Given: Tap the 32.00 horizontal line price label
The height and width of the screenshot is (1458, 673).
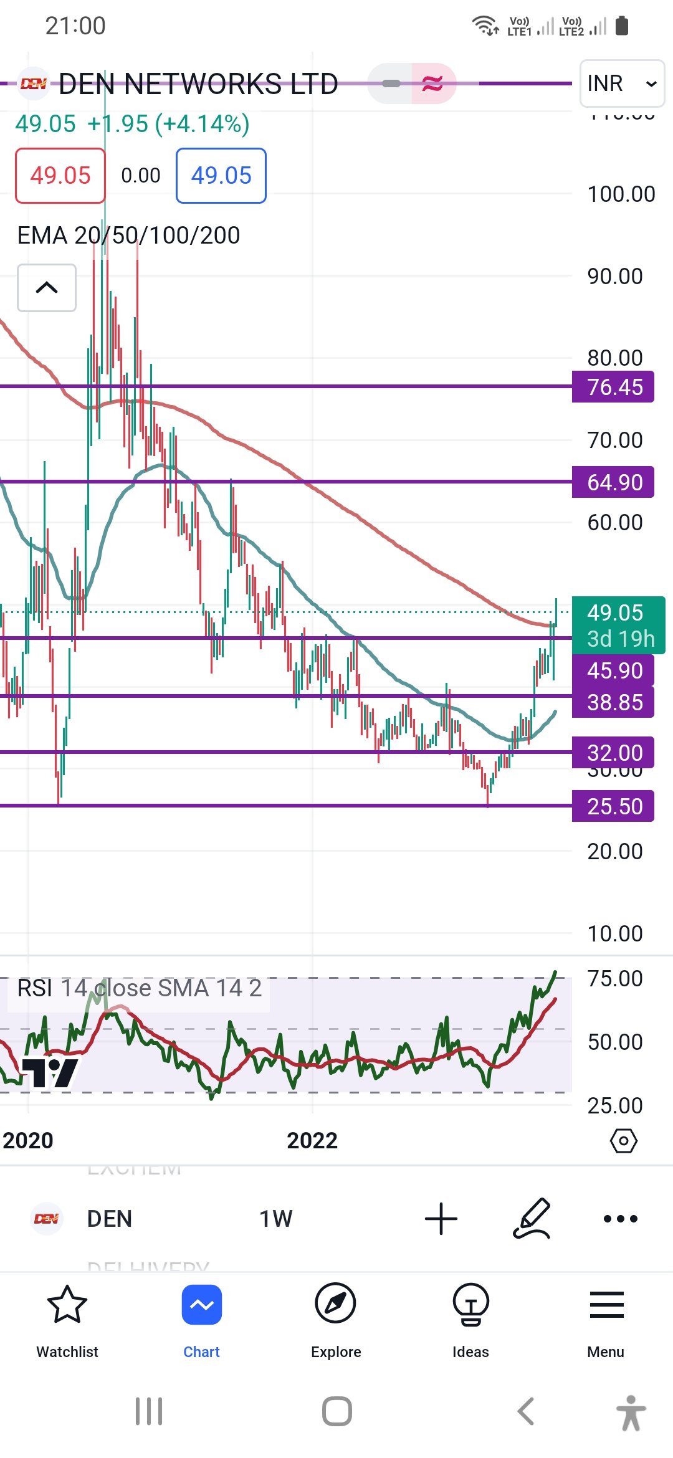Looking at the screenshot, I should [x=613, y=753].
